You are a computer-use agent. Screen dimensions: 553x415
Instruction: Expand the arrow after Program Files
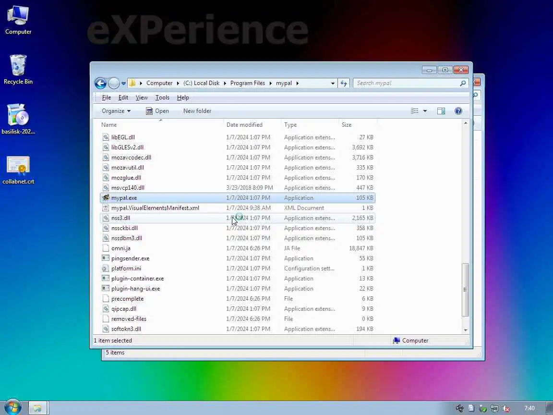[271, 83]
